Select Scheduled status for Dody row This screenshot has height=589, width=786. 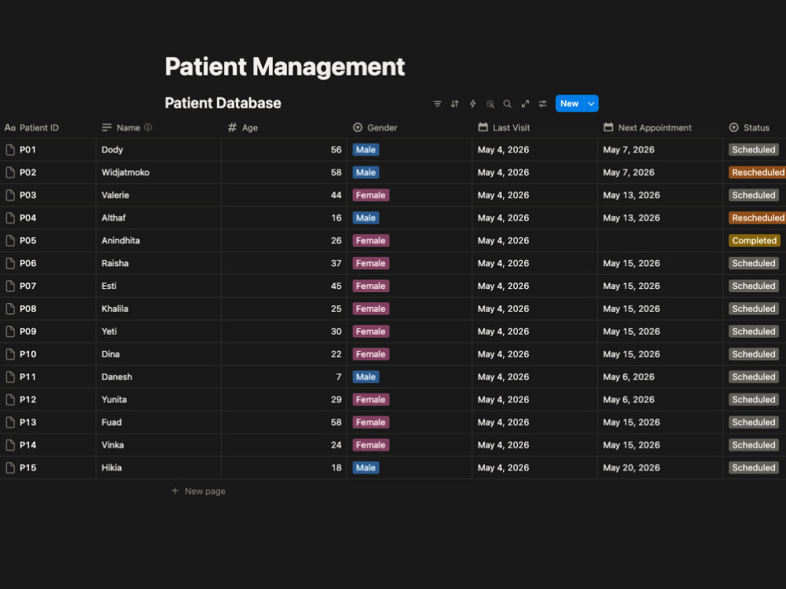(754, 150)
